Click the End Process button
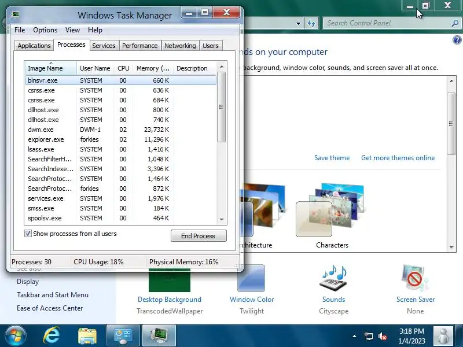 point(199,236)
